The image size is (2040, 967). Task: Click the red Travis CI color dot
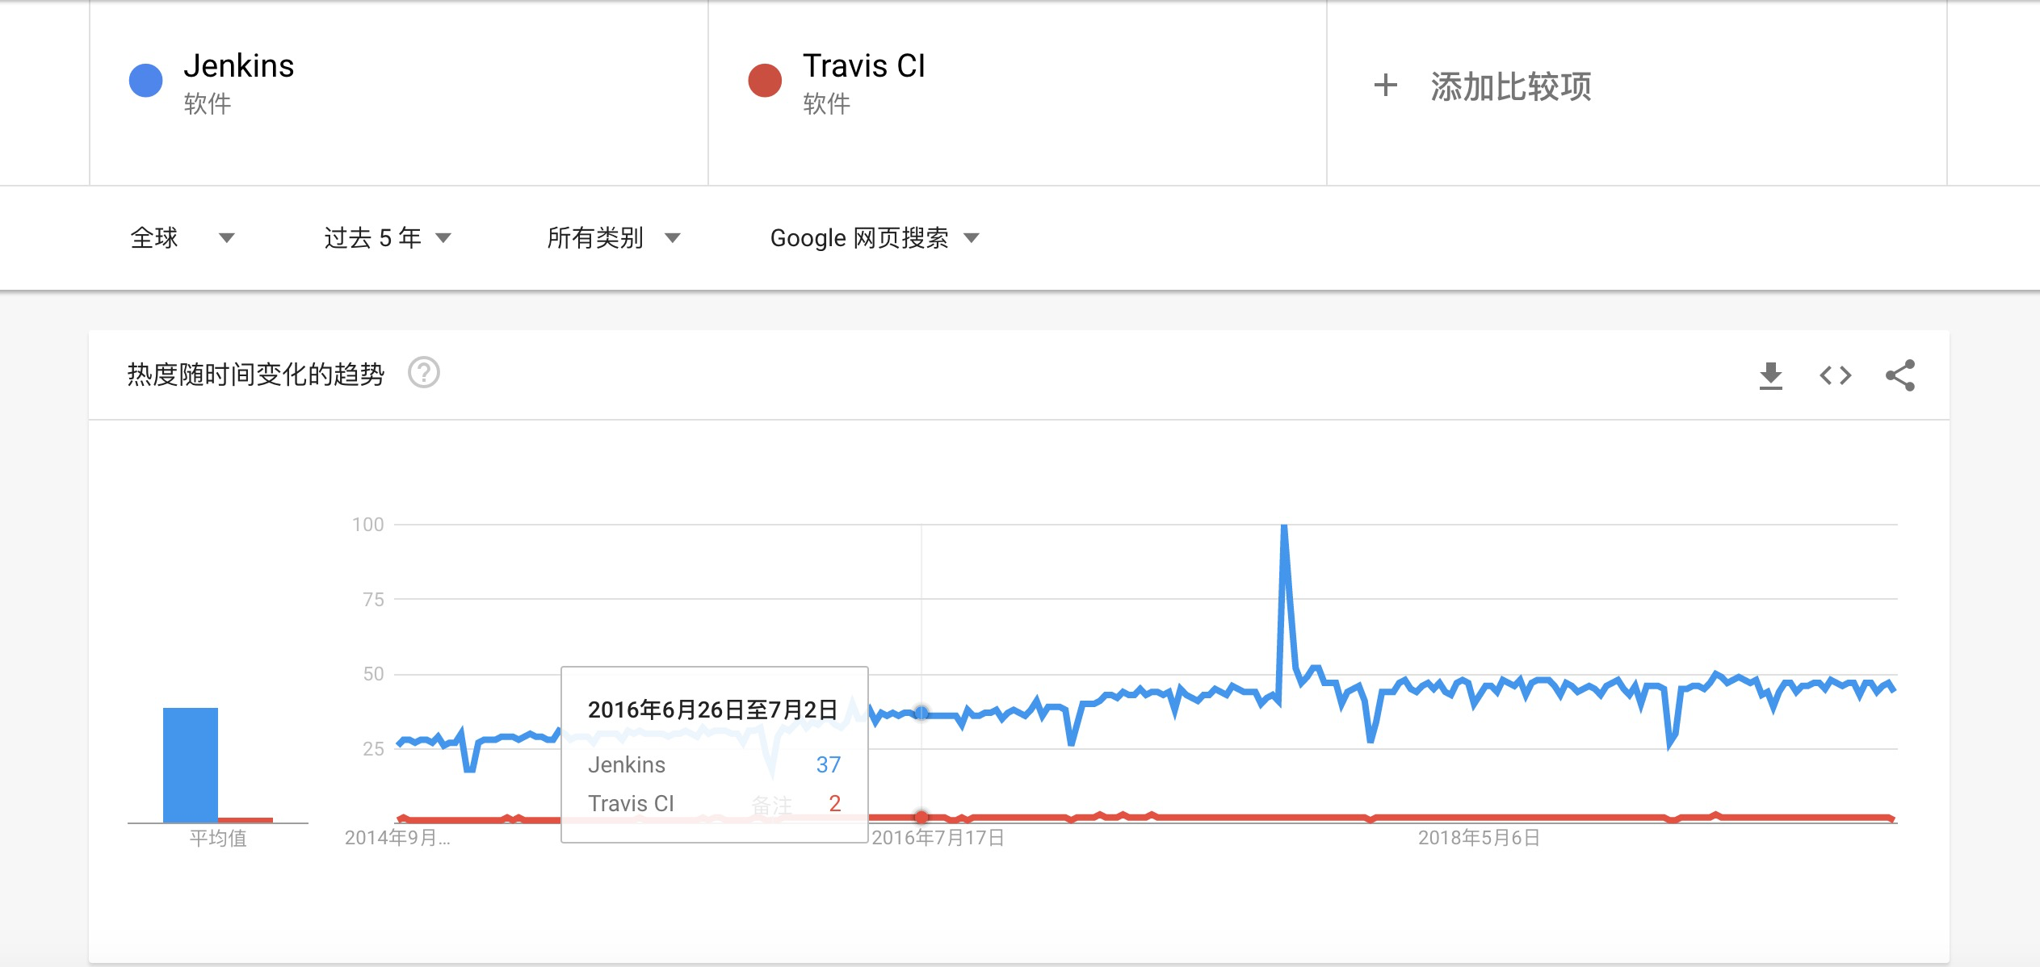[x=765, y=81]
